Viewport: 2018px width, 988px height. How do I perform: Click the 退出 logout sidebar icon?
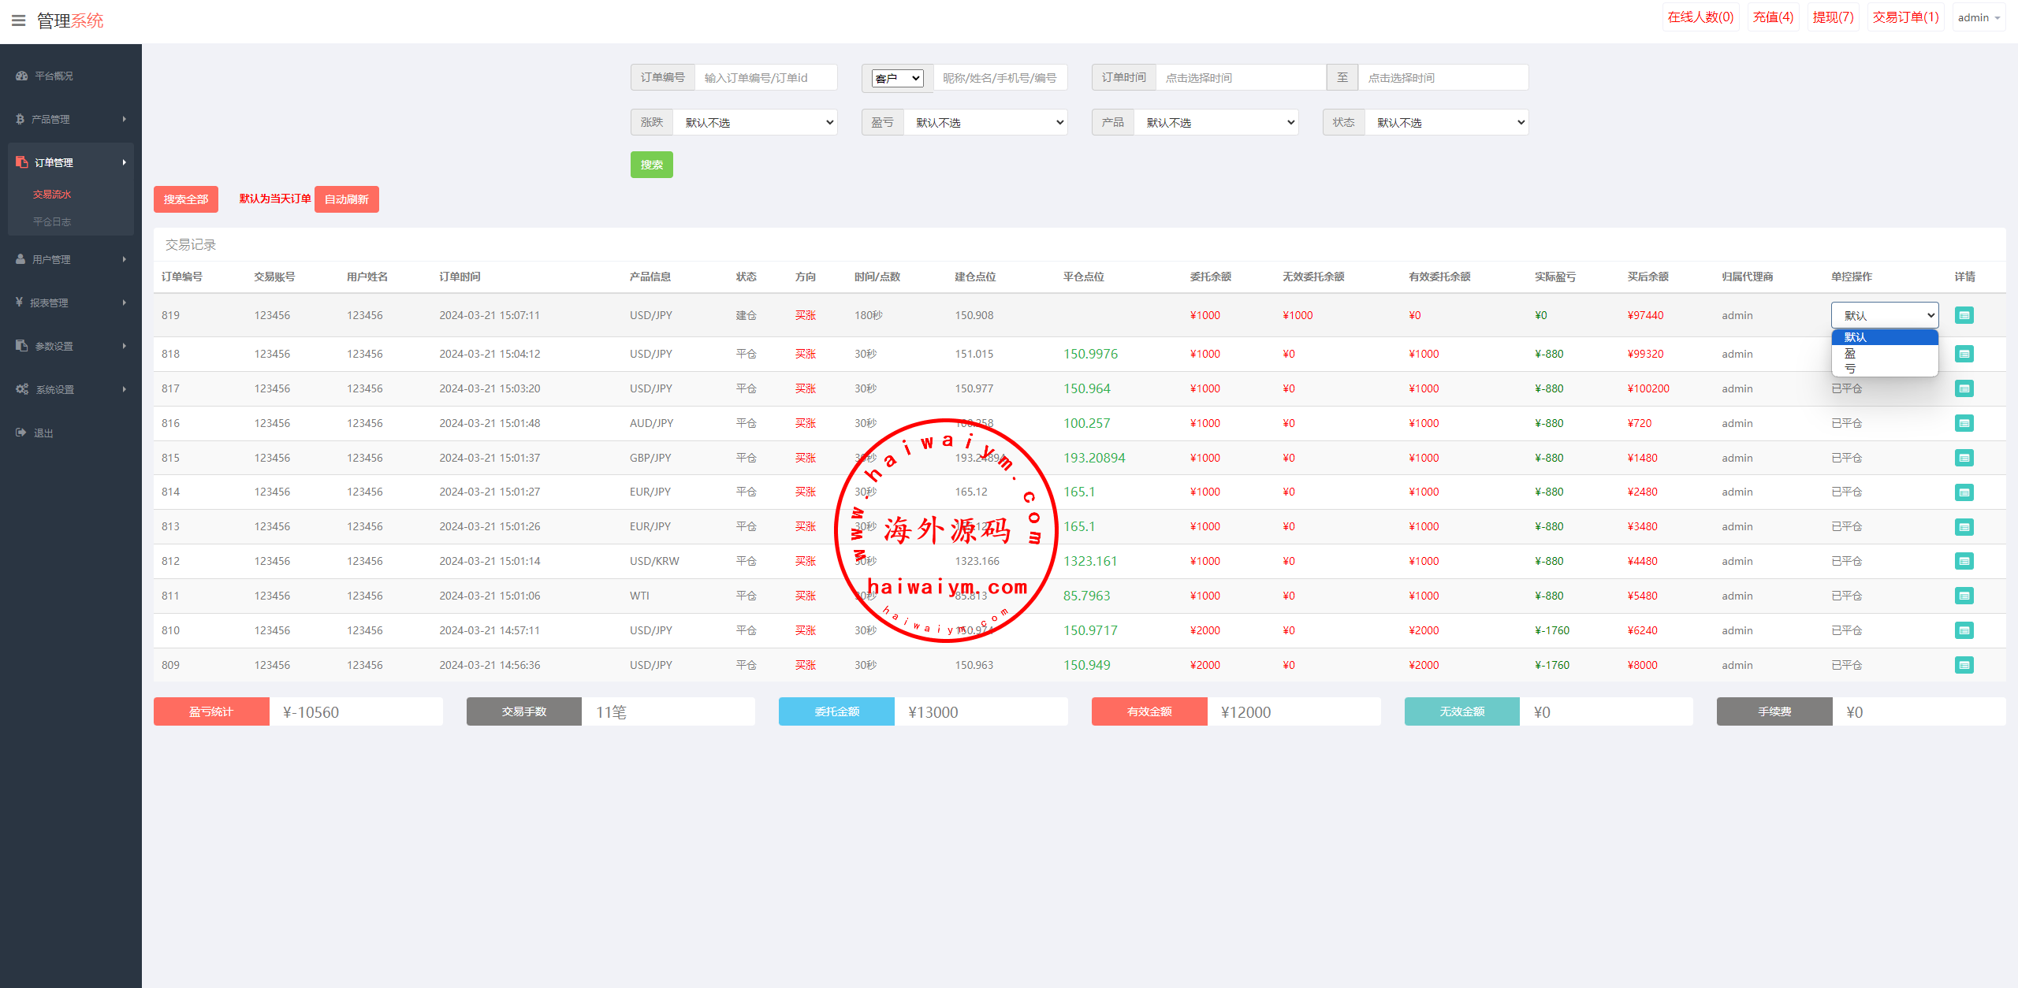pyautogui.click(x=20, y=433)
